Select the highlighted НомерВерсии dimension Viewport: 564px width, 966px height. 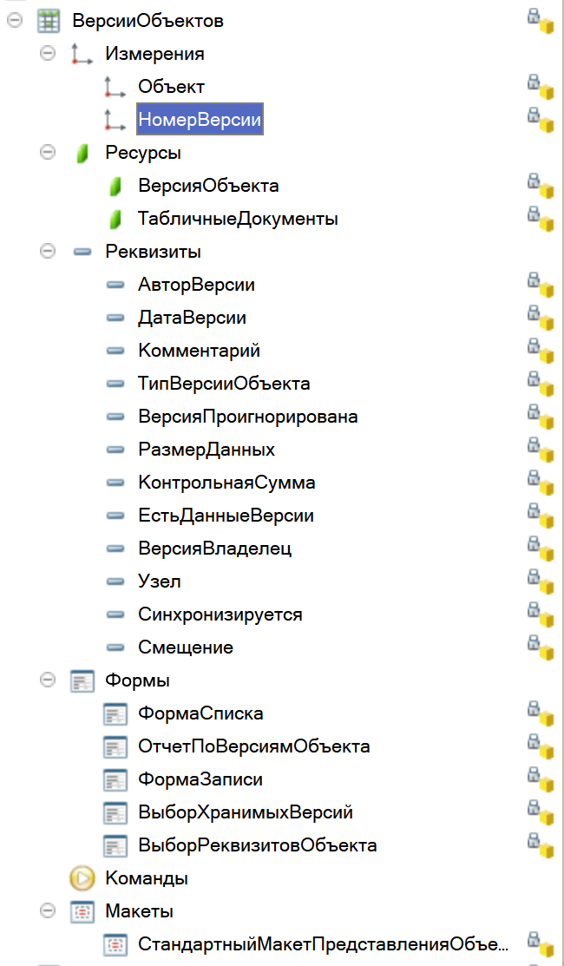pyautogui.click(x=200, y=120)
